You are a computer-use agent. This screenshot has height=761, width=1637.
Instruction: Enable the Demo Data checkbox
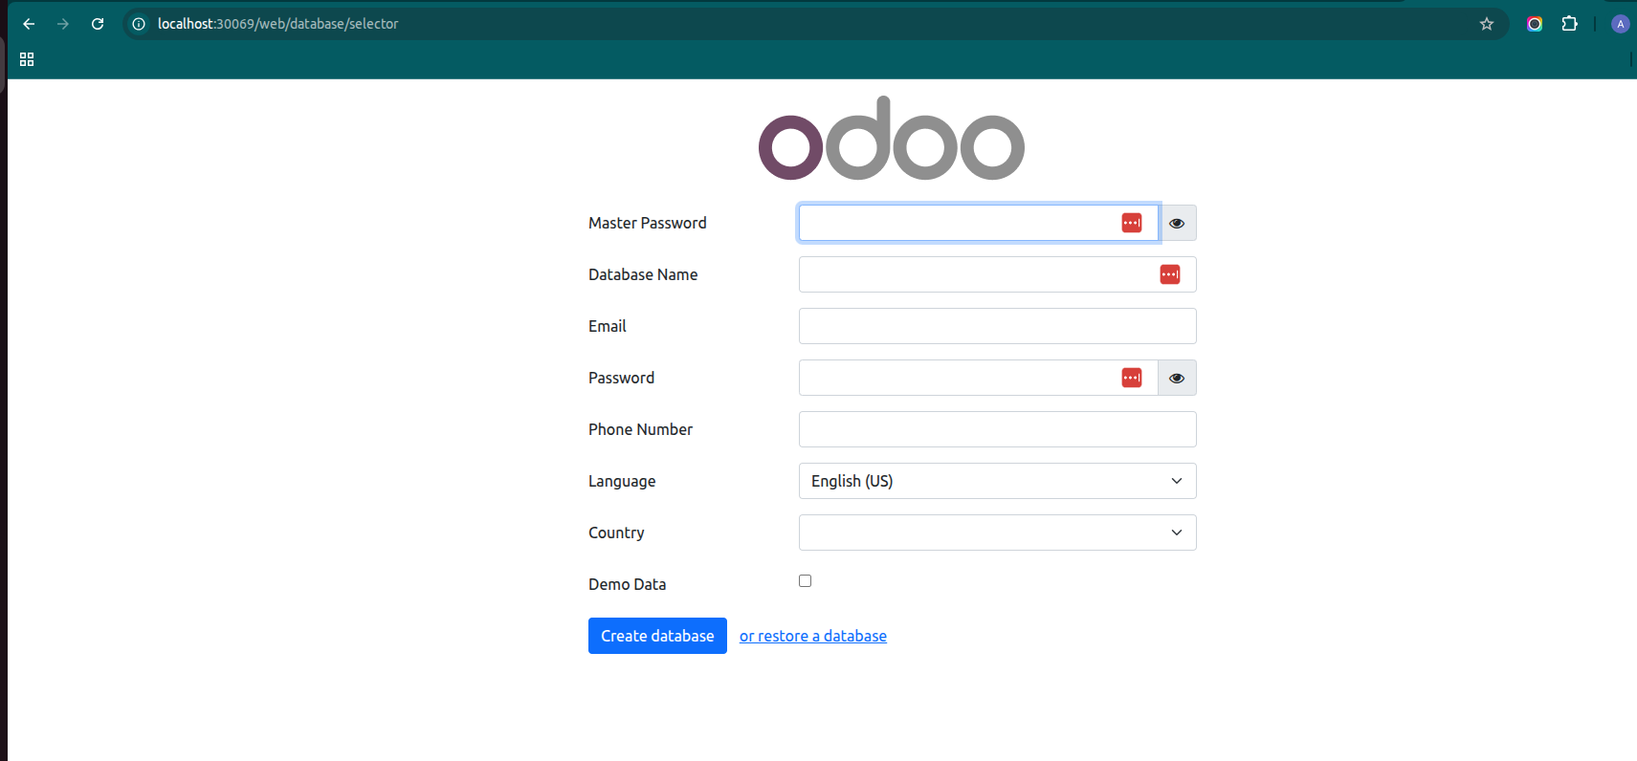(x=806, y=581)
